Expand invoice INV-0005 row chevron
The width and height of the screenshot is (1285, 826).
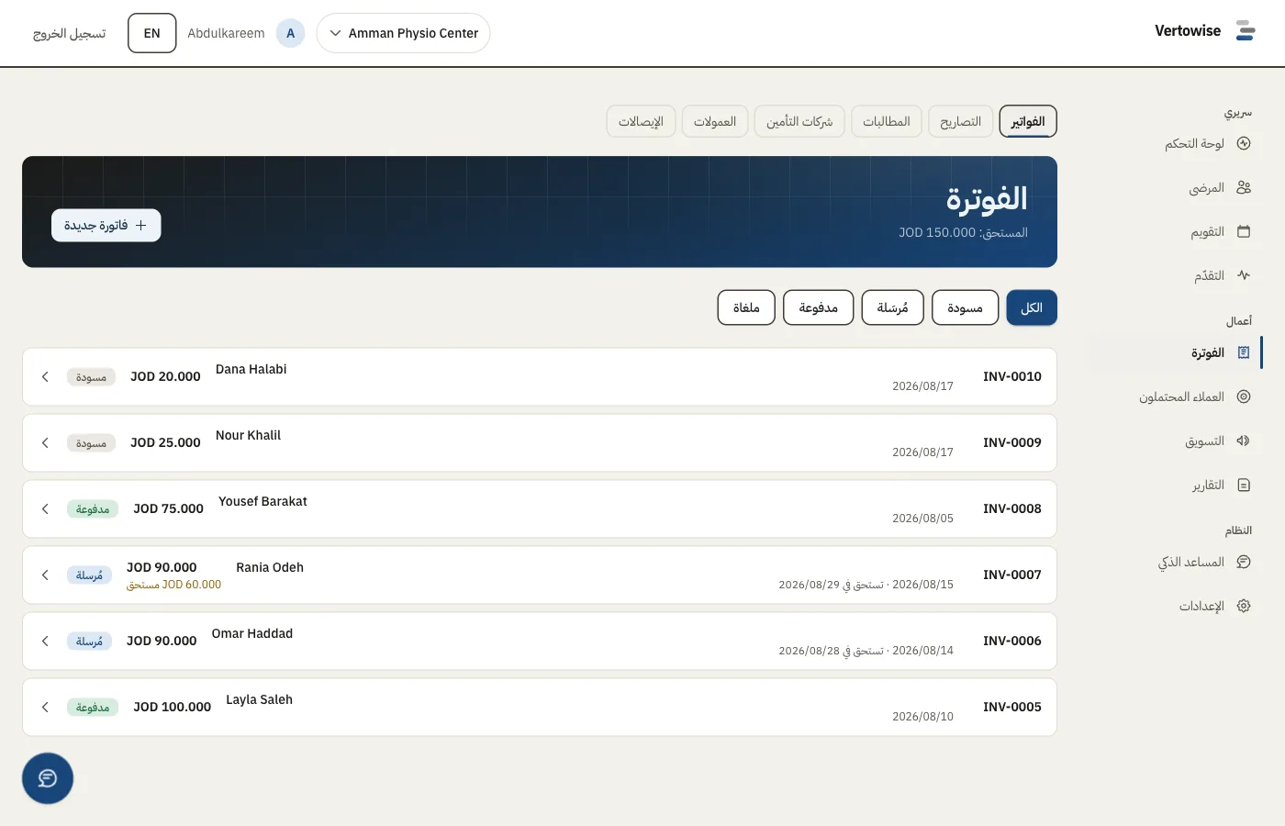pyautogui.click(x=45, y=708)
